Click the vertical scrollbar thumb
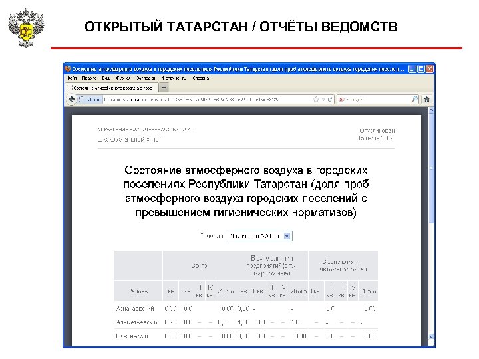The width and height of the screenshot is (479, 359). tap(431, 169)
